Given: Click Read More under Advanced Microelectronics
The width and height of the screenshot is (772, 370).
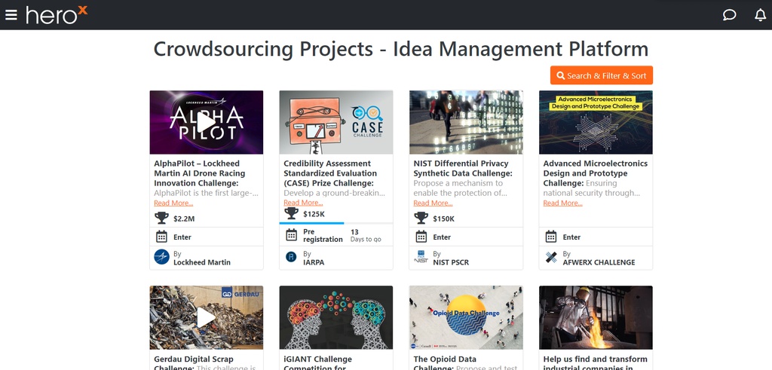Looking at the screenshot, I should (562, 203).
